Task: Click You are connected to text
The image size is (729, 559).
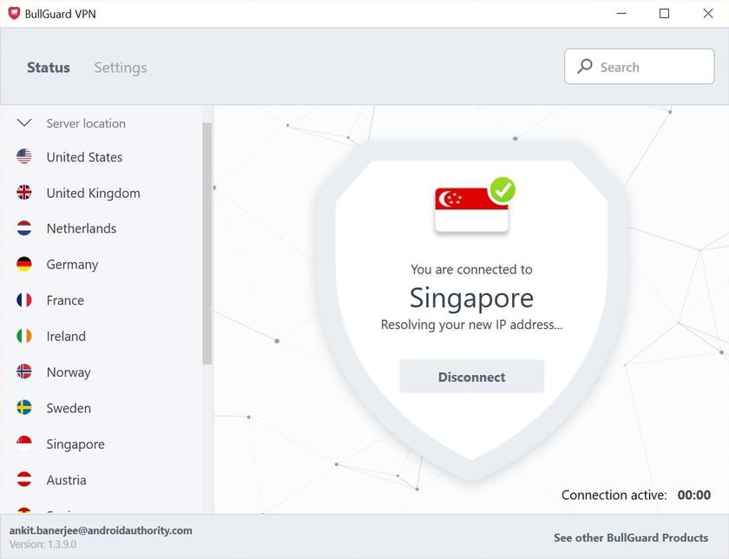Action: pos(471,269)
